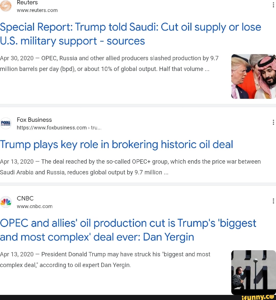This screenshot has height=300, width=276.
Task: Click the CNBC peacock logo icon
Action: [6, 202]
